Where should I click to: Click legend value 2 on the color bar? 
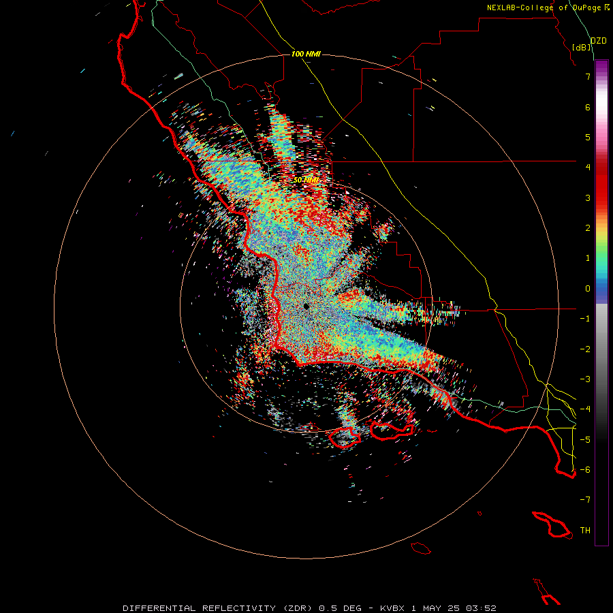pos(588,228)
